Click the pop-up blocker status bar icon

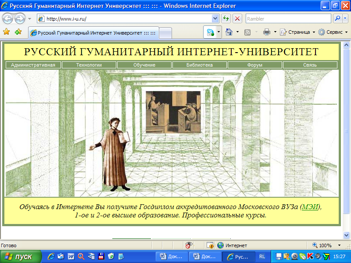click(x=210, y=245)
